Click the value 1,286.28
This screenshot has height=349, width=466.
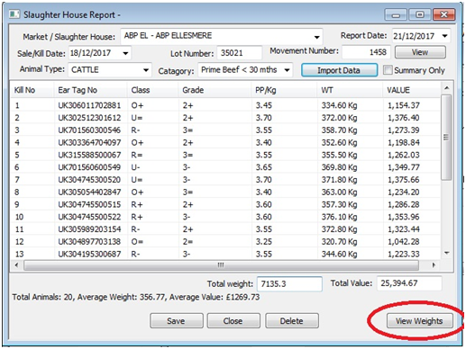[404, 204]
